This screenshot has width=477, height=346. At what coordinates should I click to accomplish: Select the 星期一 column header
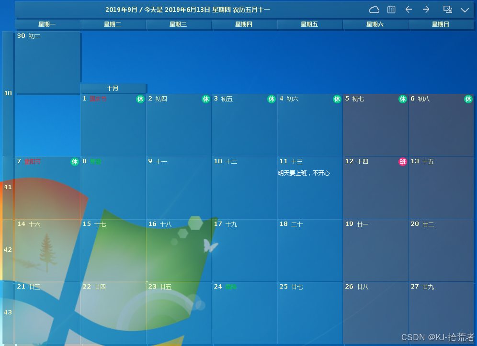coord(47,24)
